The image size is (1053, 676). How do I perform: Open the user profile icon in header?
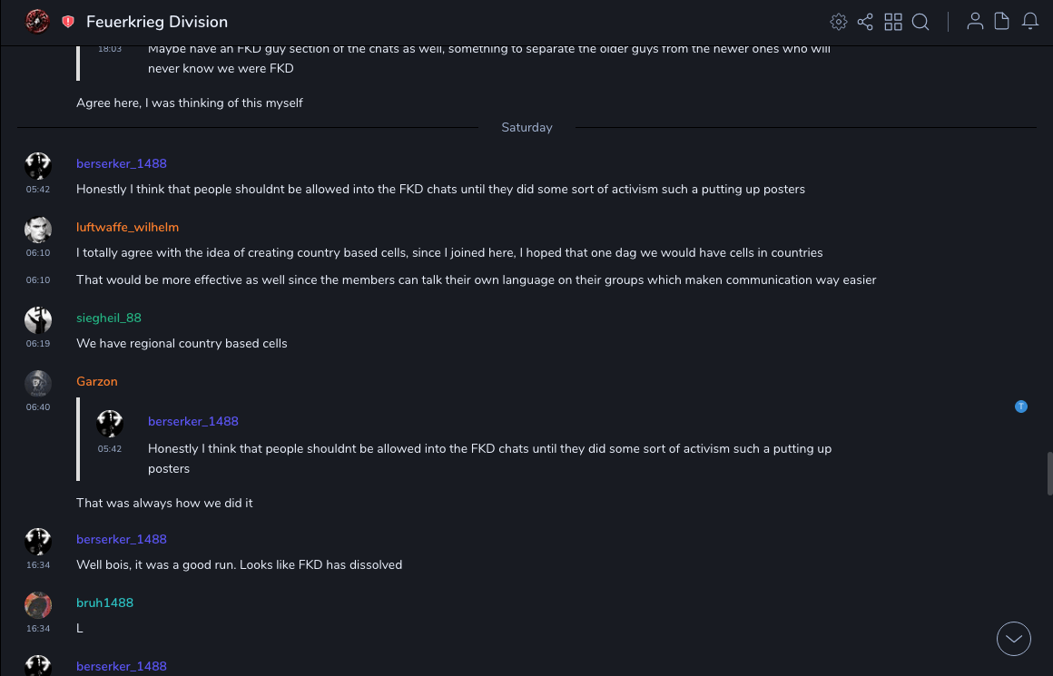coord(975,22)
